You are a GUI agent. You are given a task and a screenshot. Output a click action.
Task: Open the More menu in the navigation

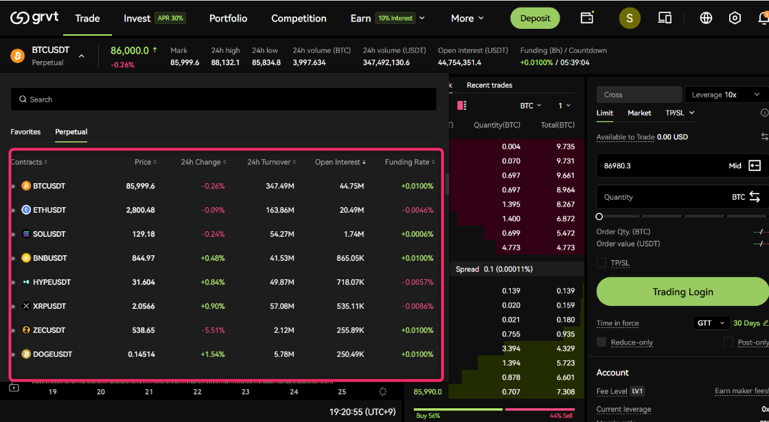pyautogui.click(x=467, y=19)
